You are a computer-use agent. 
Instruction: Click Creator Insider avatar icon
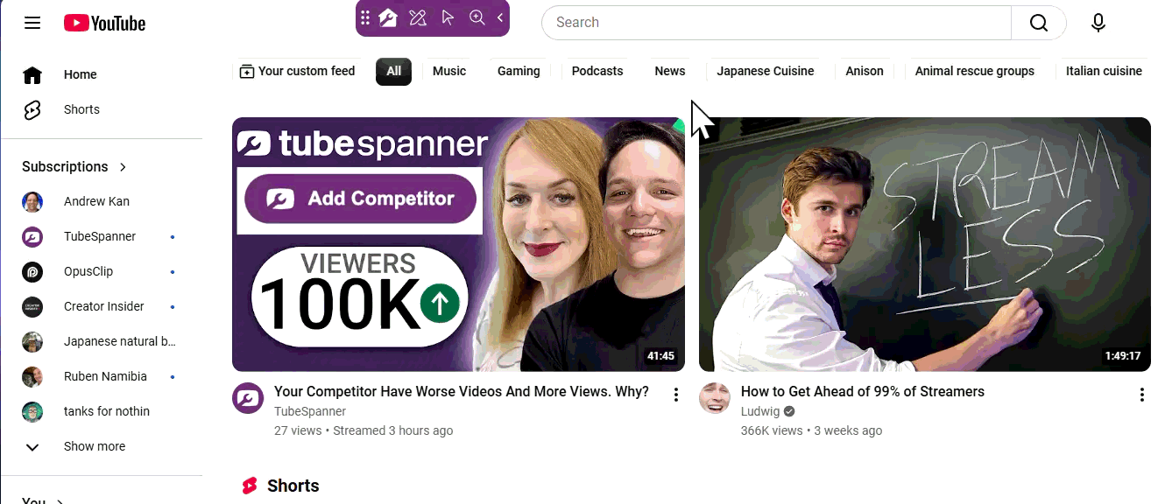(32, 307)
